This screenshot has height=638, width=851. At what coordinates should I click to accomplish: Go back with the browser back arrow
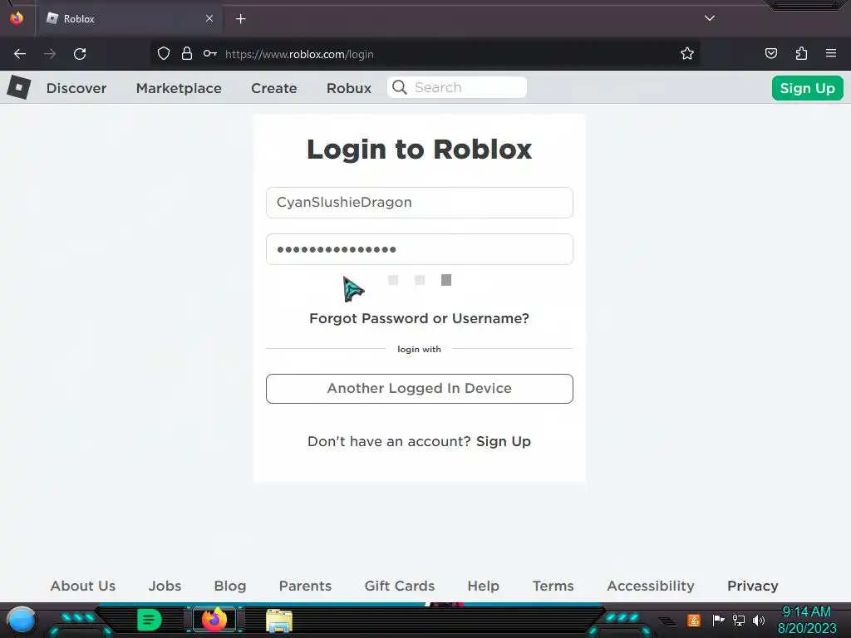20,54
